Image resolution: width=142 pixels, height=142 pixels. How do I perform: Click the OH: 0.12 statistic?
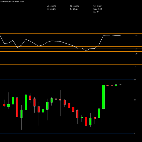point(97,9)
